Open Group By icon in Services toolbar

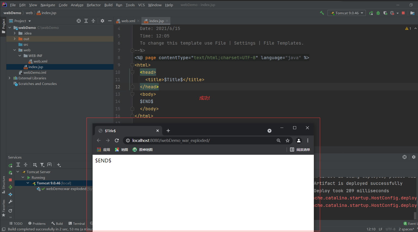click(35, 165)
